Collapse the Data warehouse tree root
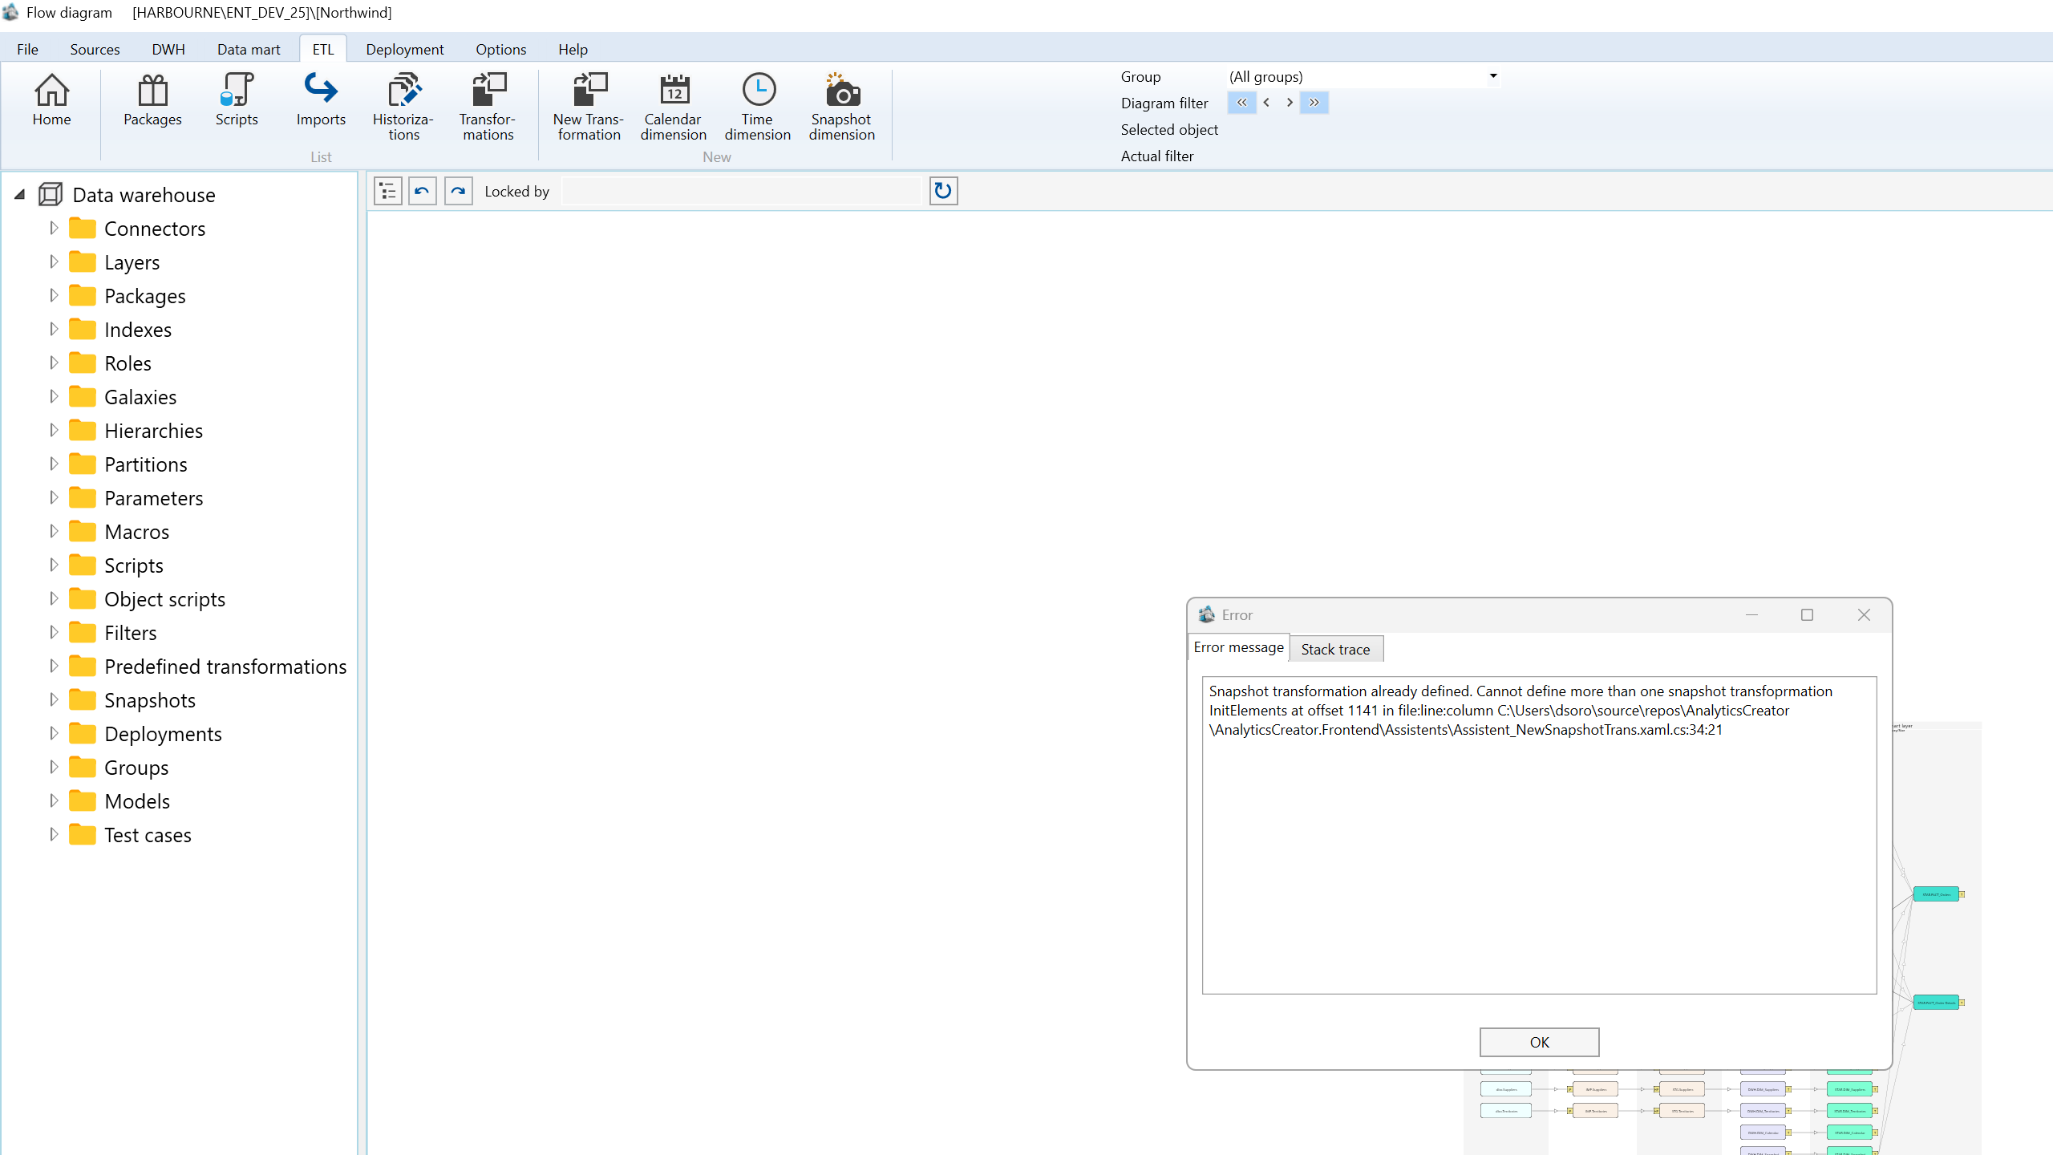 (x=20, y=194)
